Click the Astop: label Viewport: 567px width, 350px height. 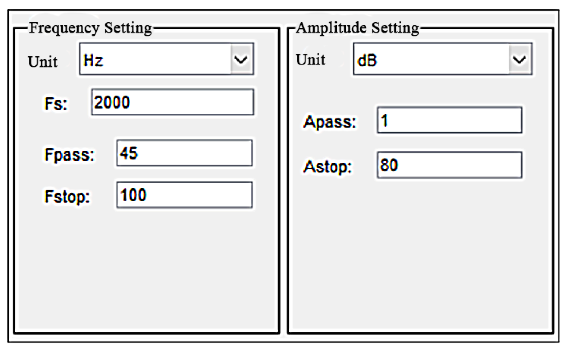pos(328,167)
